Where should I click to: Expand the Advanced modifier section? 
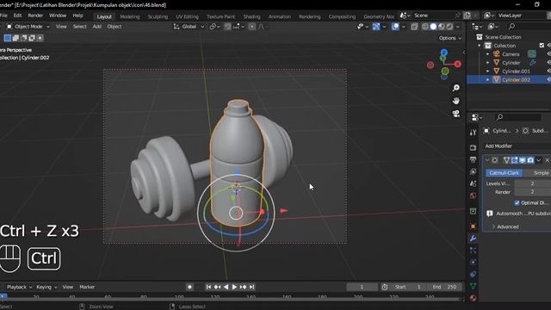(x=505, y=226)
